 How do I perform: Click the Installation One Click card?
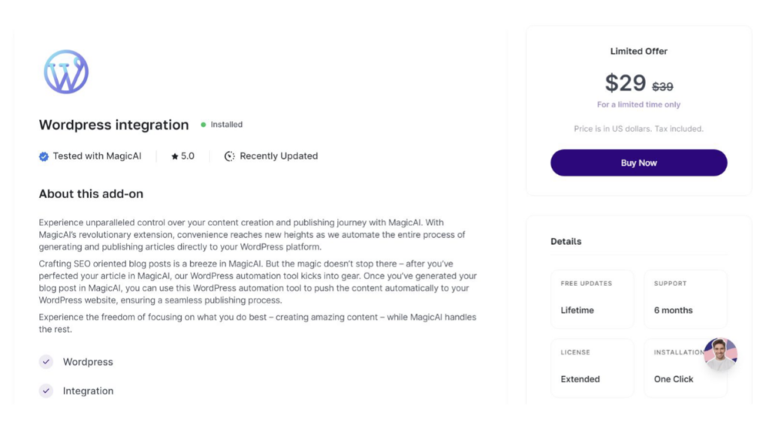[685, 367]
